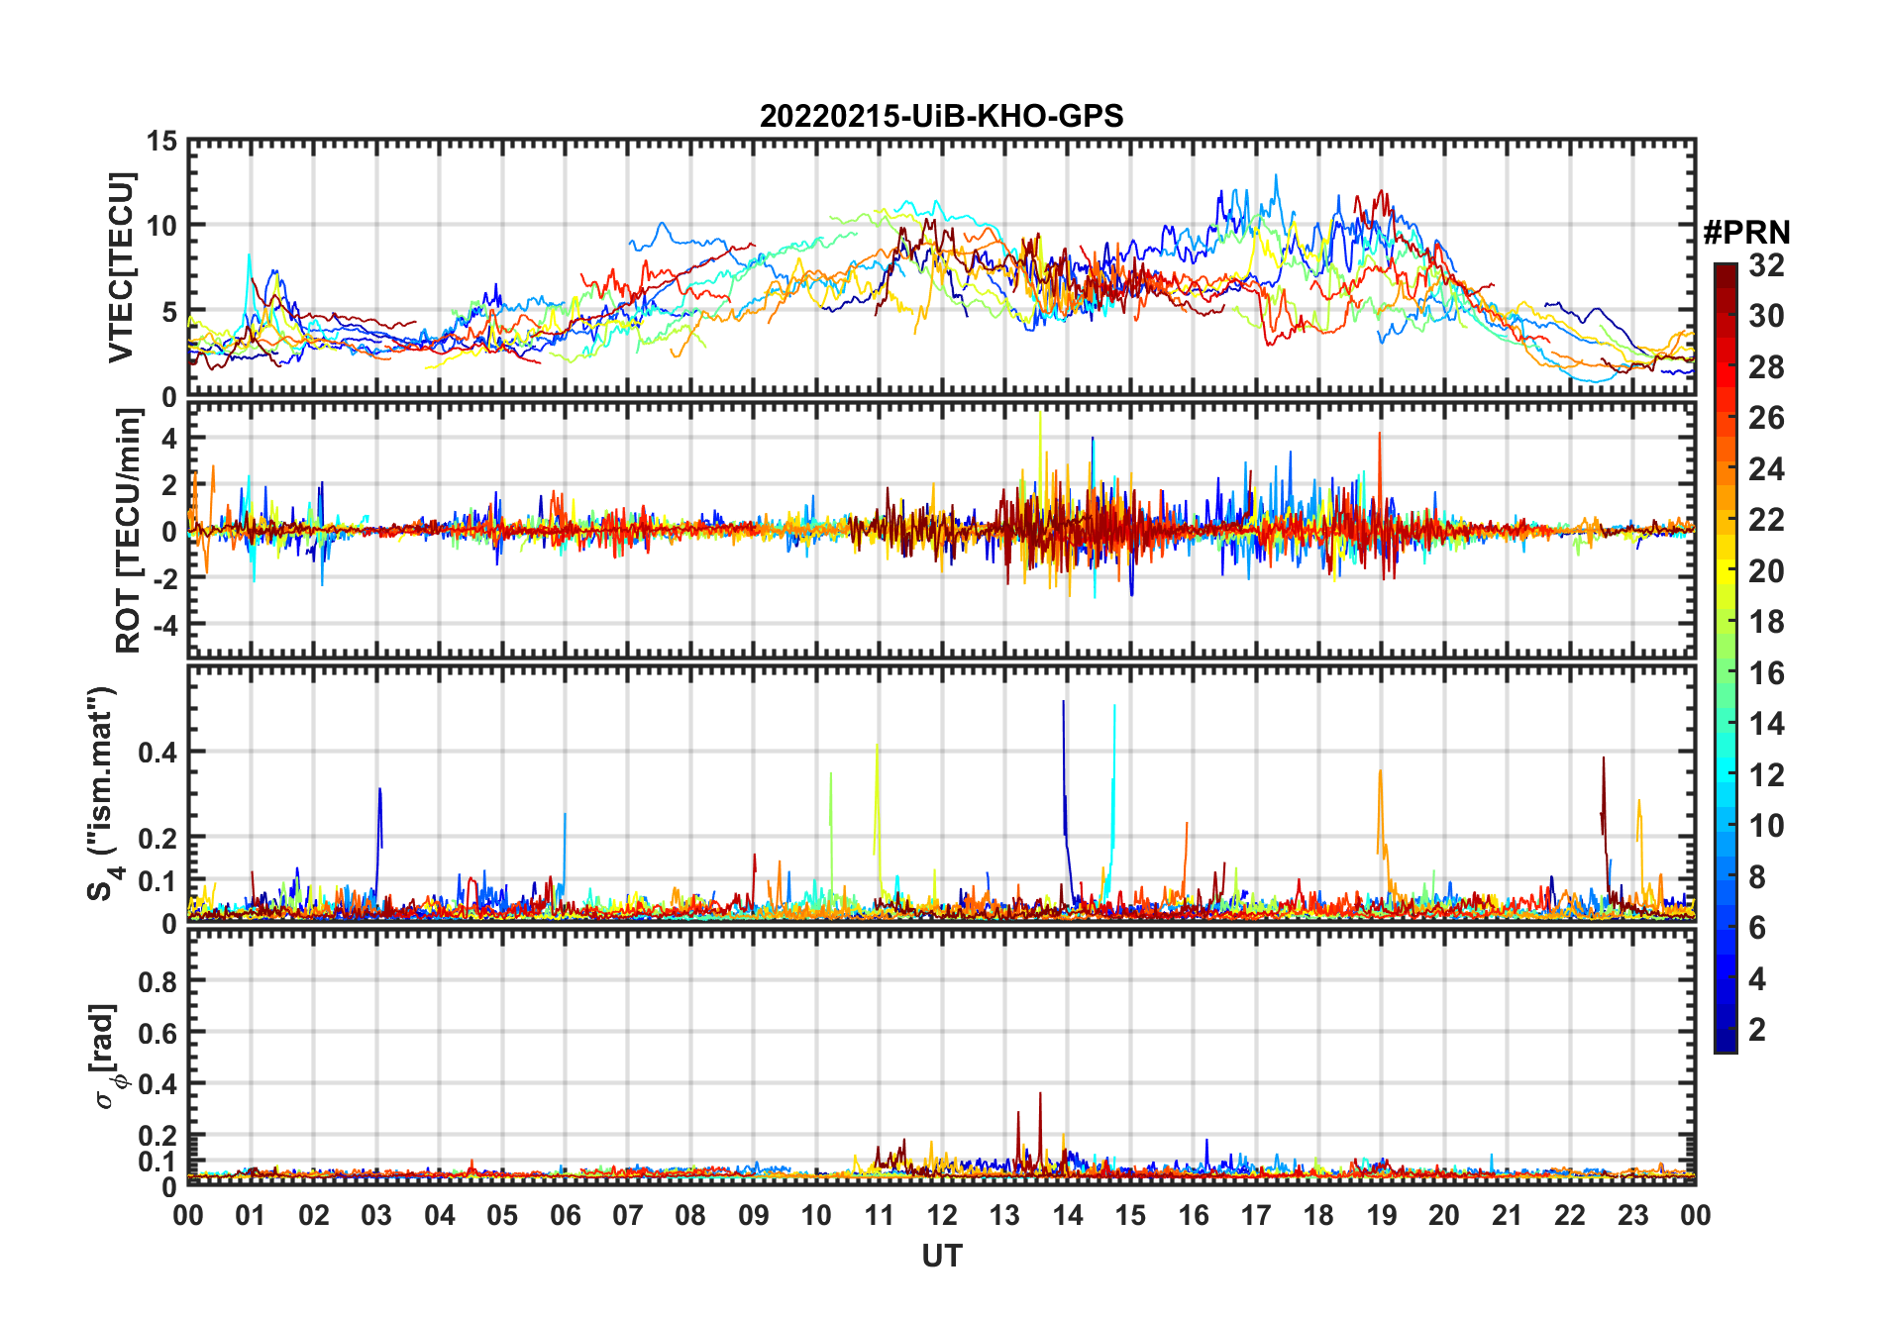Click x-axis tick label 05
Viewport: 1884px width, 1317px height.
pos(502,1216)
